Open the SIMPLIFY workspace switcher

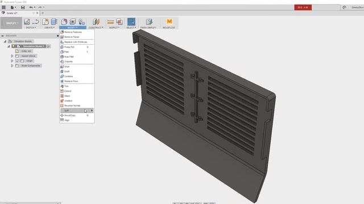11,23
